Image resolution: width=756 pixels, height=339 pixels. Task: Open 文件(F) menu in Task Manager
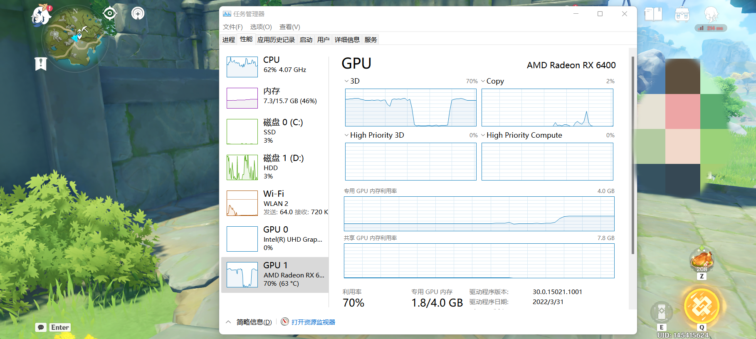point(233,27)
